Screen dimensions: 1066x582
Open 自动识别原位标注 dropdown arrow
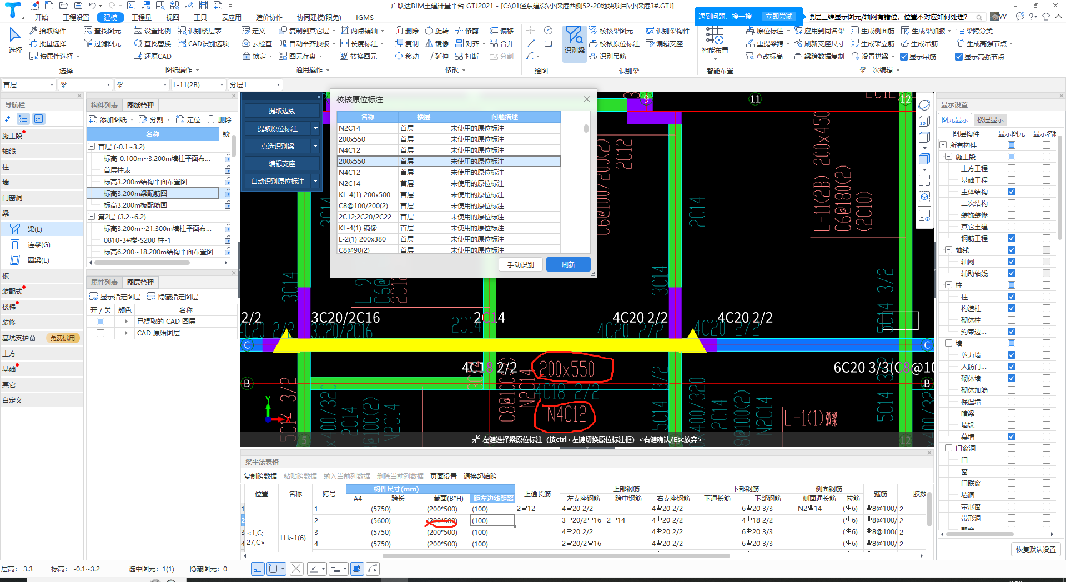(315, 181)
